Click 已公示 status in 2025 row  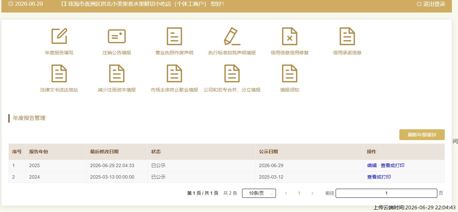(158, 165)
